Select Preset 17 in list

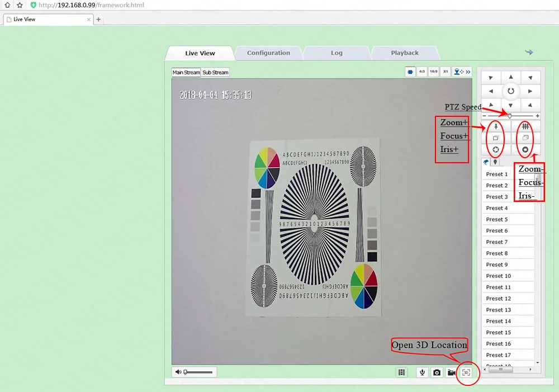pos(508,355)
